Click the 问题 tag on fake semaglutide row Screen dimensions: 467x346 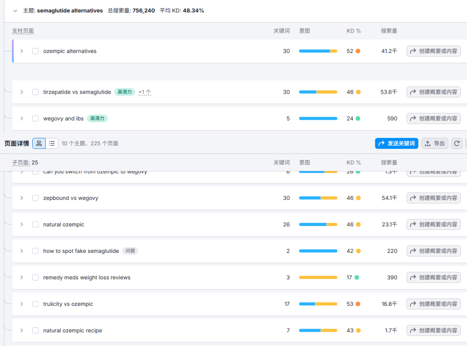coord(130,251)
